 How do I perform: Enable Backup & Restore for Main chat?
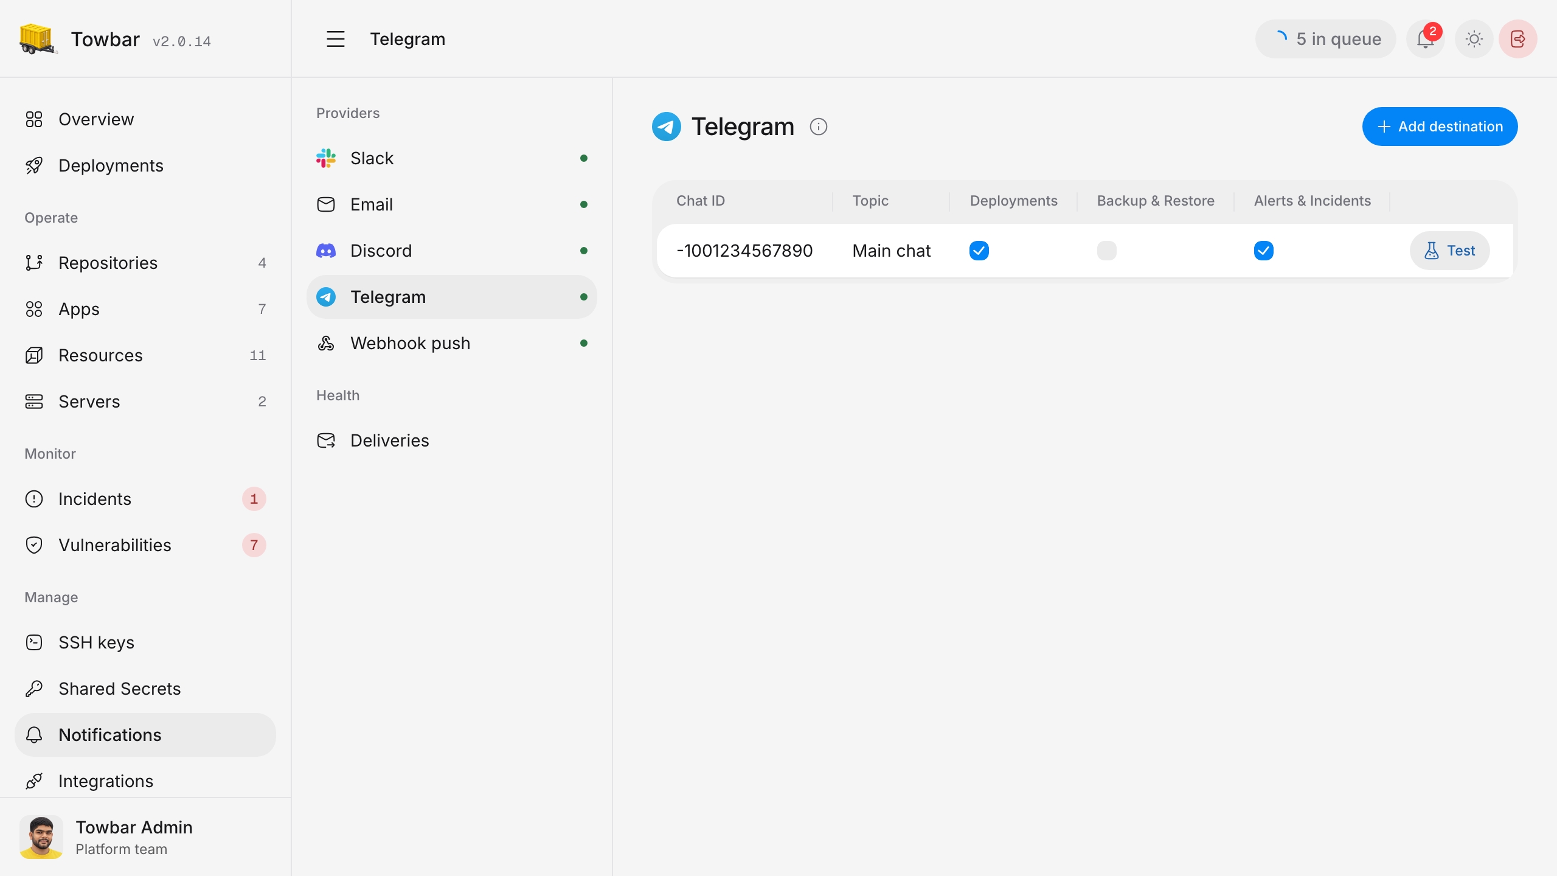[1107, 251]
